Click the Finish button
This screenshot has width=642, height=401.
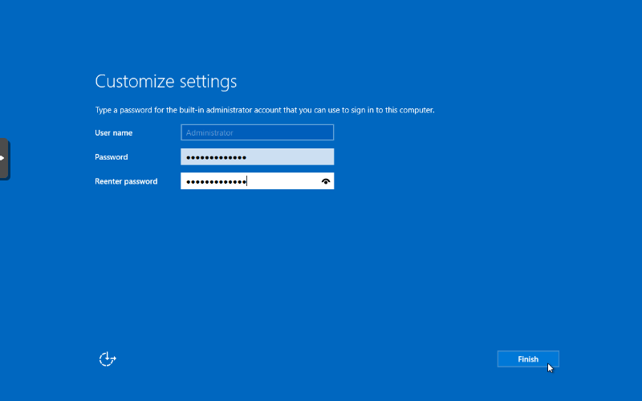click(x=528, y=359)
